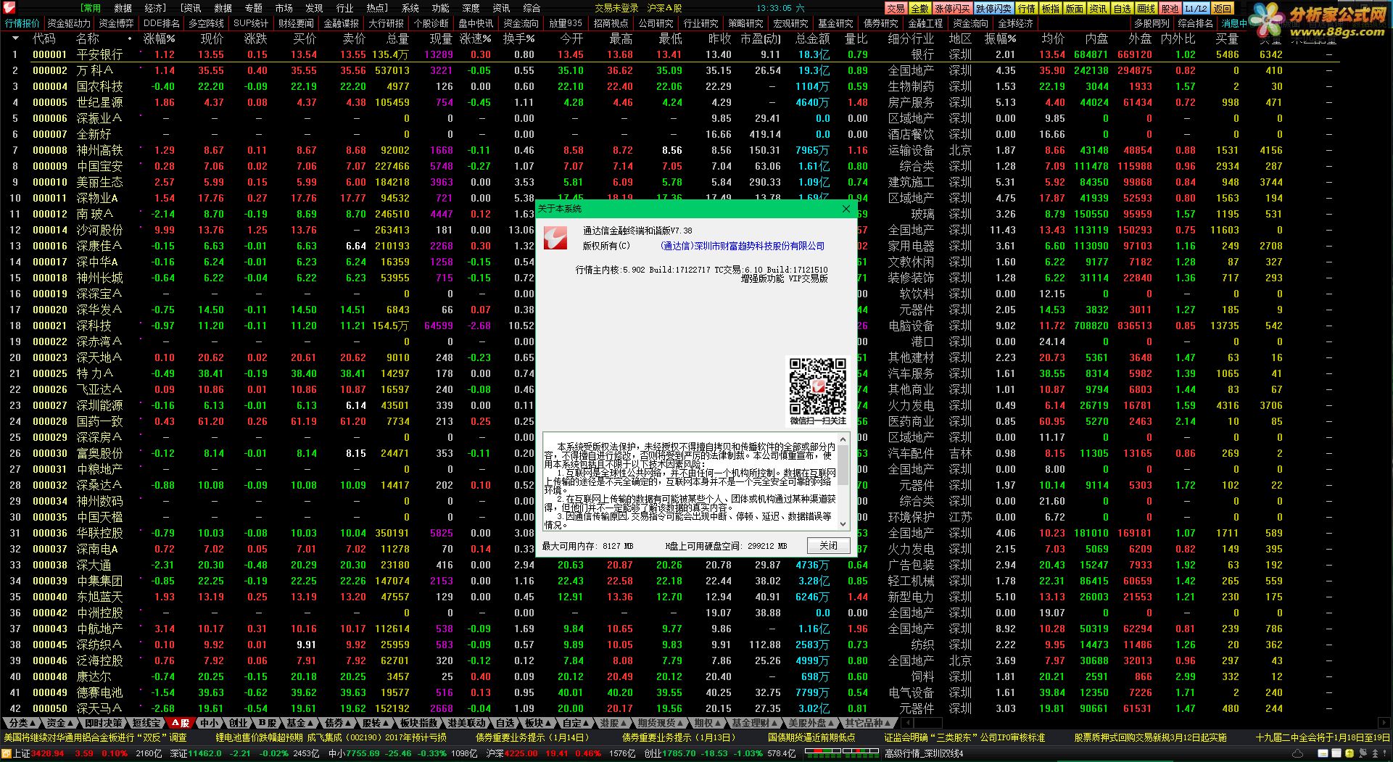Open the 综合 menu

(532, 8)
